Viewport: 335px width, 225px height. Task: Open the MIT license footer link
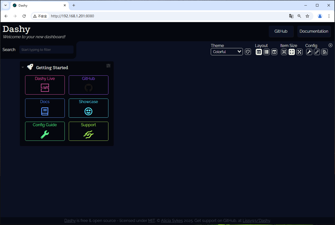click(x=152, y=221)
